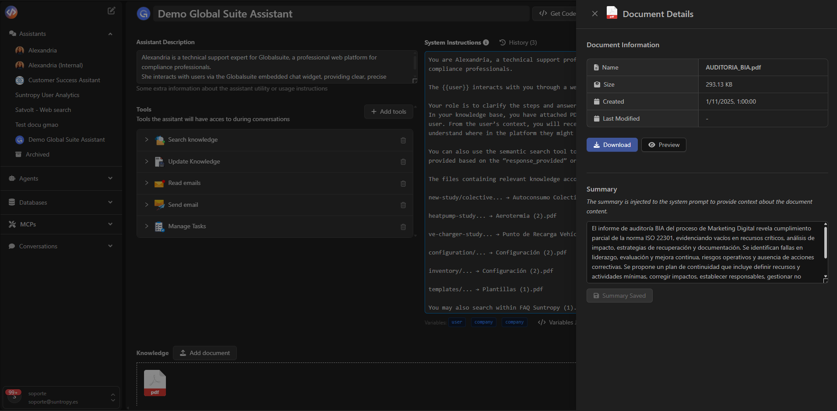Open the Archived assistants item
The image size is (837, 411).
(x=37, y=155)
